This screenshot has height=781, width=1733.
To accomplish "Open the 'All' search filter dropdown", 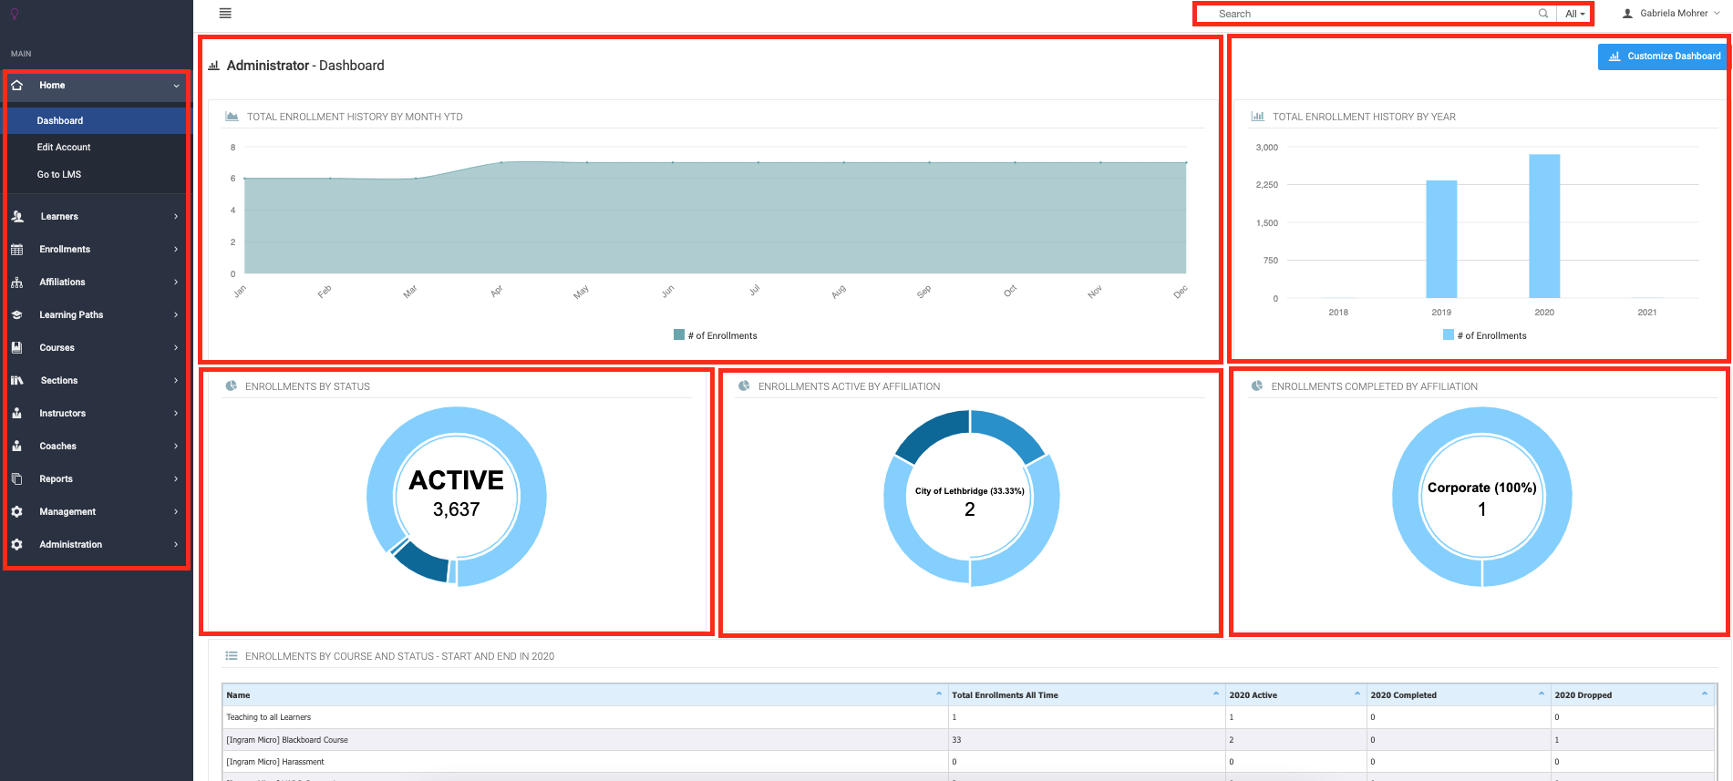I will (1574, 14).
